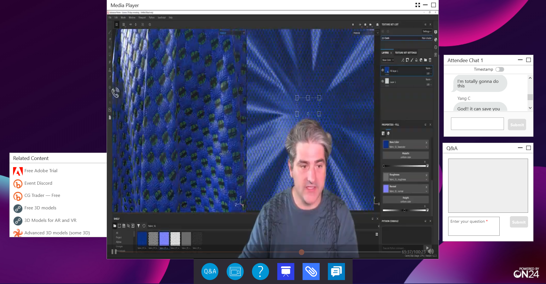Open Norm blend mode dropdown of Layer 1
This screenshot has height=284, width=546.
[429, 79]
